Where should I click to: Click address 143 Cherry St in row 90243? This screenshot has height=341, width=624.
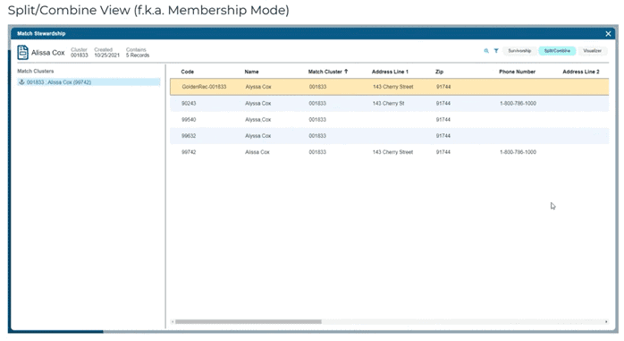(388, 103)
